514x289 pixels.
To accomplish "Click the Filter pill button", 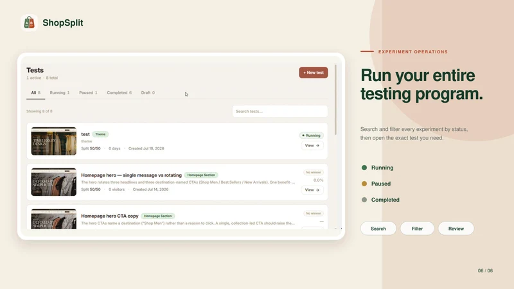I will pyautogui.click(x=417, y=229).
